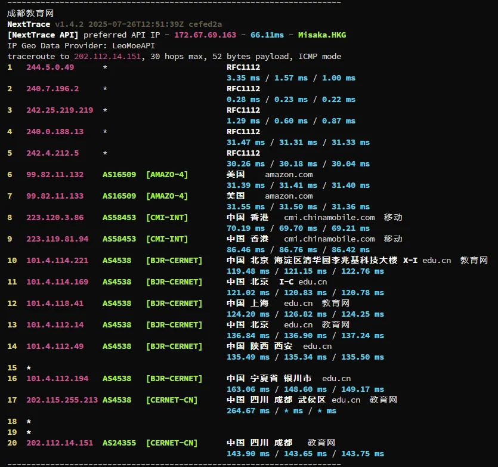Click the 上海 location on hop 12
Image resolution: width=498 pixels, height=467 pixels.
259,304
